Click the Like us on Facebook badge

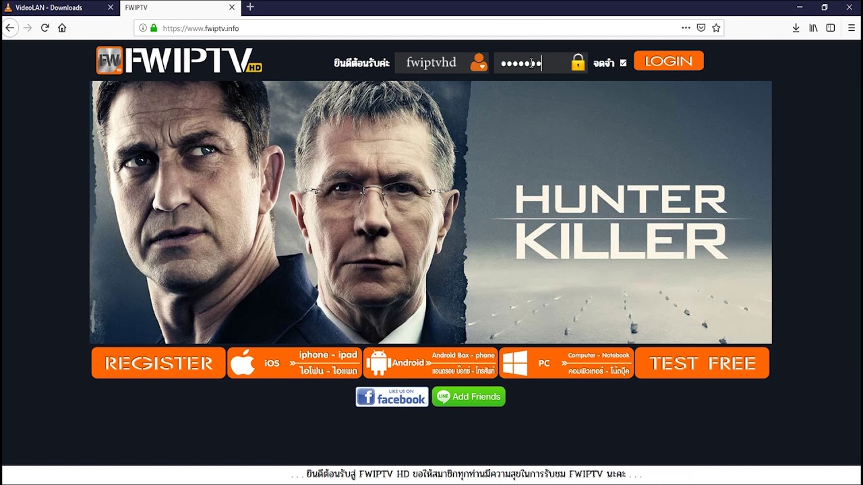tap(392, 397)
